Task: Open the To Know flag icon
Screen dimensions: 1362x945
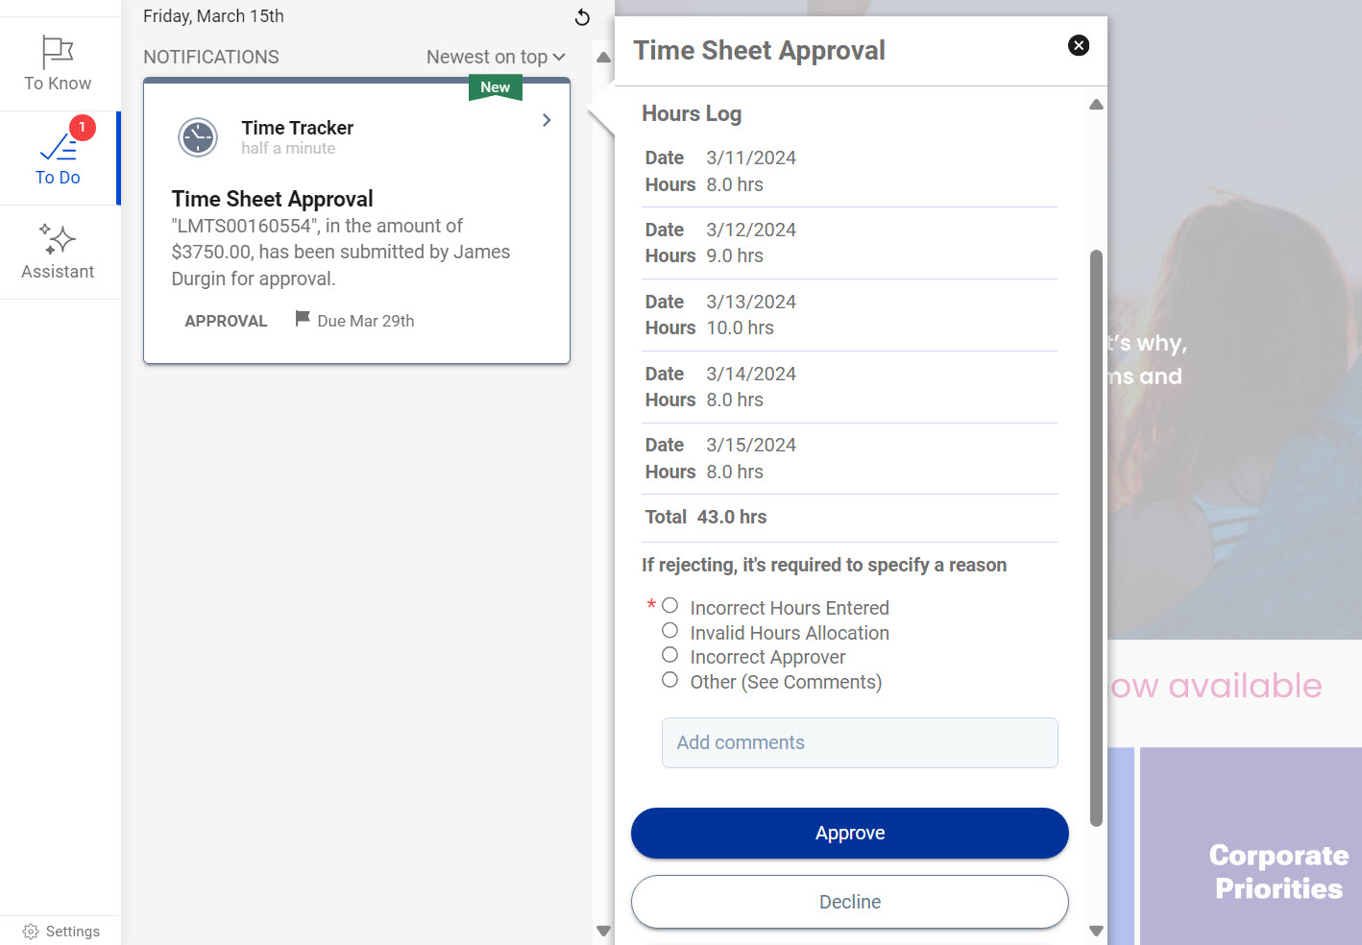Action: click(x=58, y=51)
